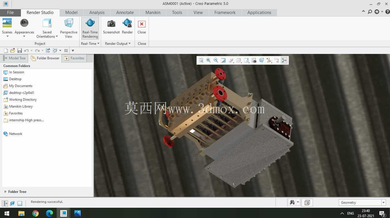
Task: Open the Framework ribbon tab
Action: (x=225, y=13)
